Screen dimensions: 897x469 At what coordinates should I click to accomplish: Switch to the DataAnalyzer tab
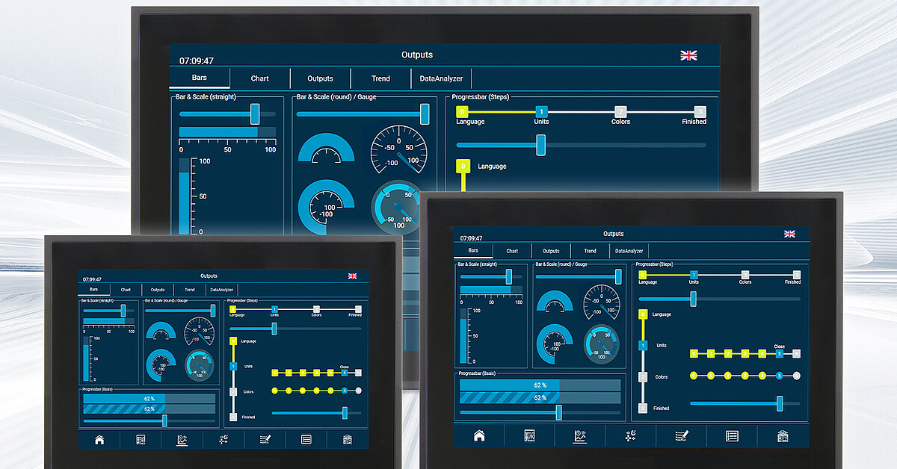(441, 78)
